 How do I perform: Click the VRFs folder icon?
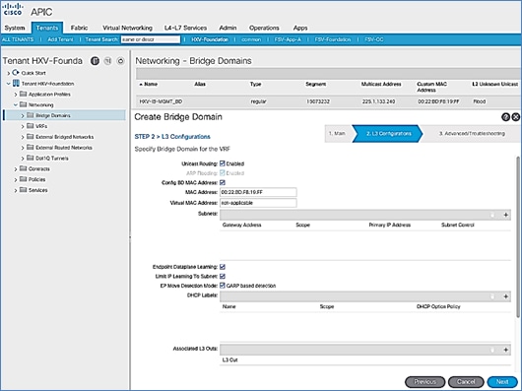[x=31, y=126]
